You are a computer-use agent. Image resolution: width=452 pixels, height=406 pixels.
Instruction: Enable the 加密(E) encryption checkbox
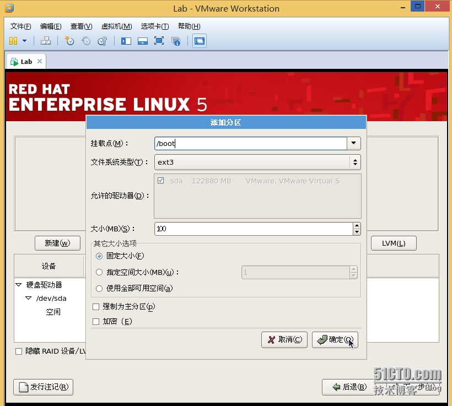click(x=96, y=322)
